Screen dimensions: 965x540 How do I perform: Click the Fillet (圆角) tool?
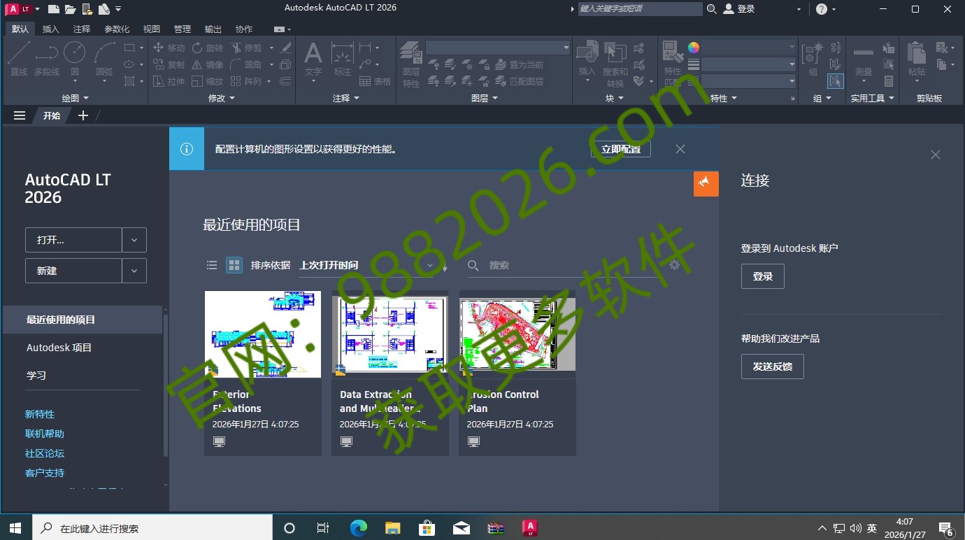[246, 64]
